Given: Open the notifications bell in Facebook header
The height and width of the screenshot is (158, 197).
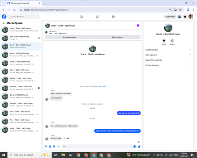Looking at the screenshot, I should pos(185,17).
